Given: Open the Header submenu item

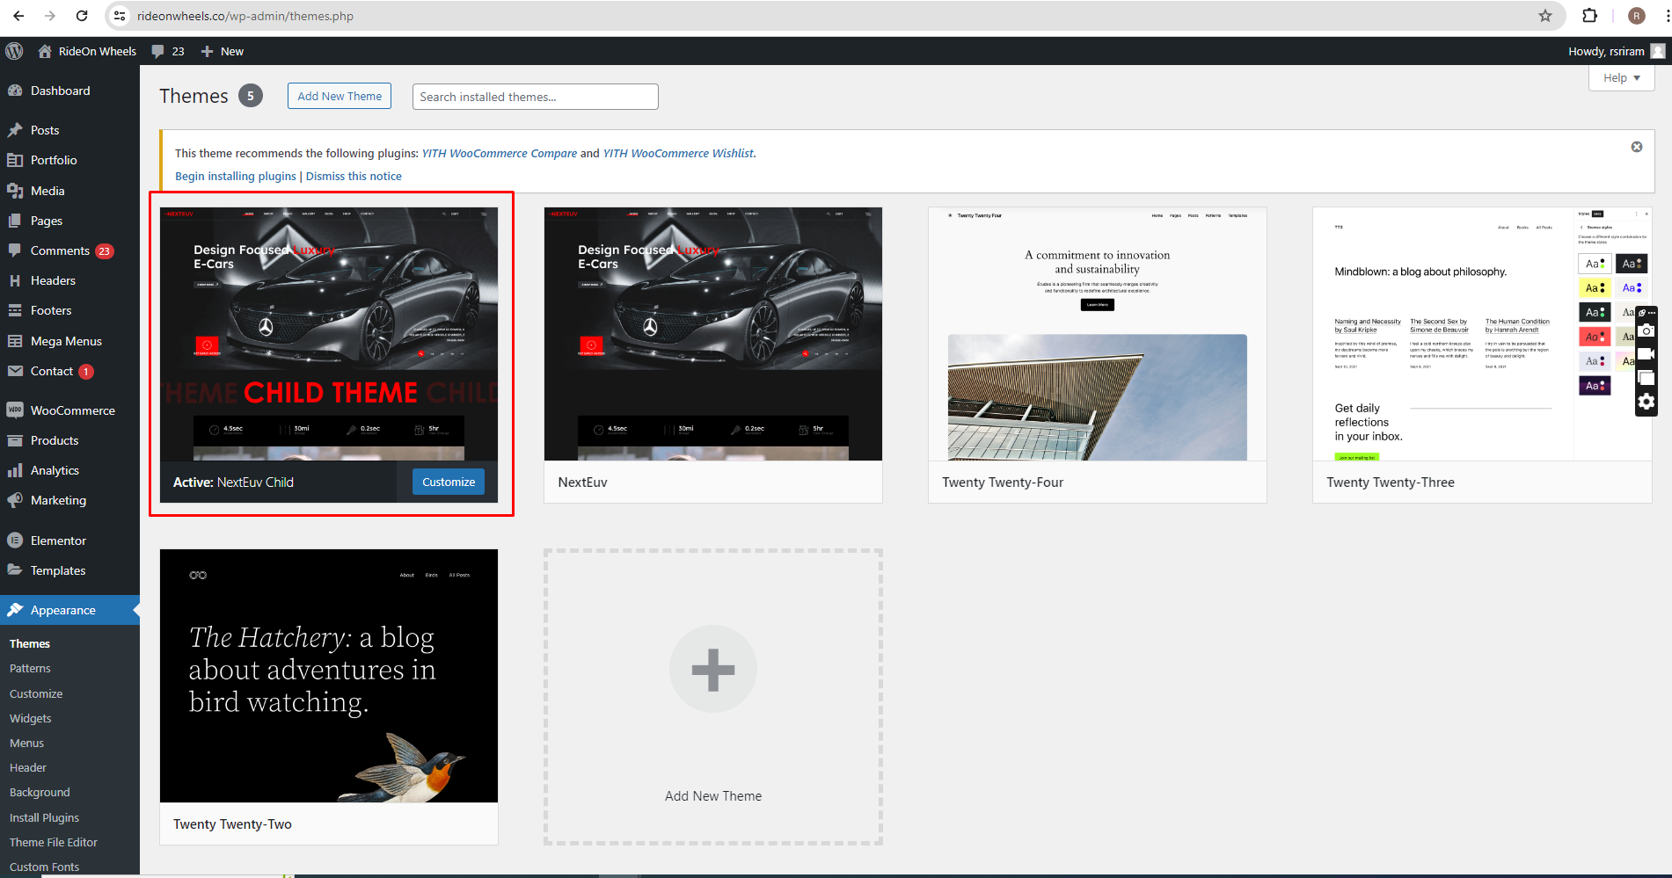Looking at the screenshot, I should (28, 767).
